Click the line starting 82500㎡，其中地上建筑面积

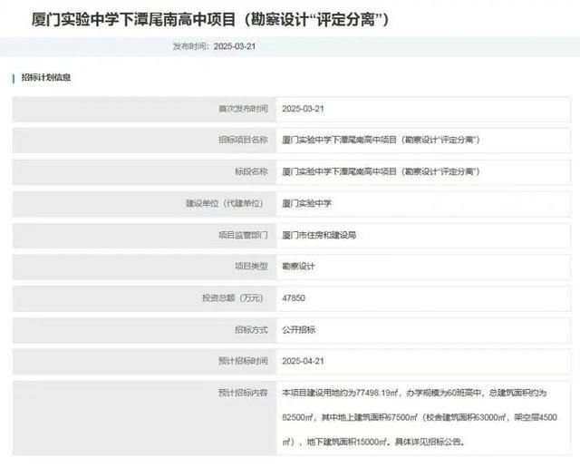(x=420, y=417)
